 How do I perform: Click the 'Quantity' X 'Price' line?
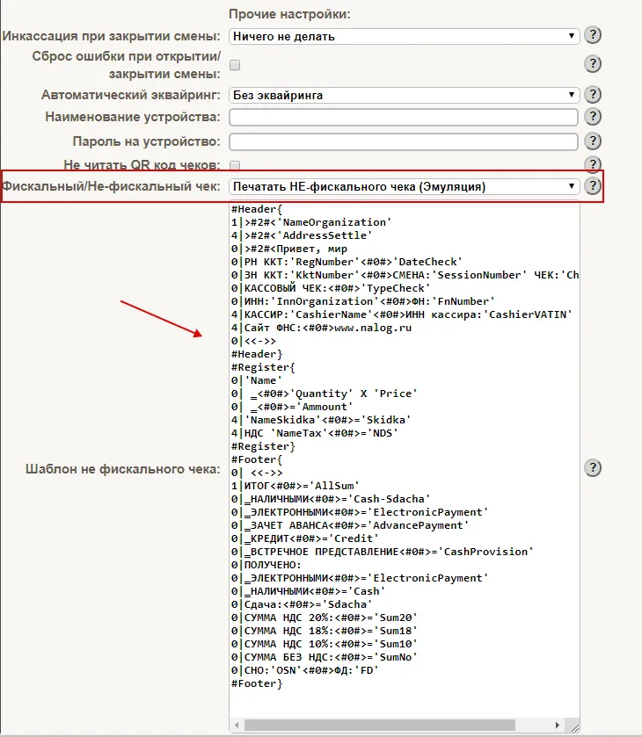point(325,394)
